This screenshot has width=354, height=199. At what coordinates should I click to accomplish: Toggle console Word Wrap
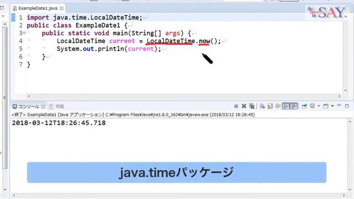(x=278, y=106)
